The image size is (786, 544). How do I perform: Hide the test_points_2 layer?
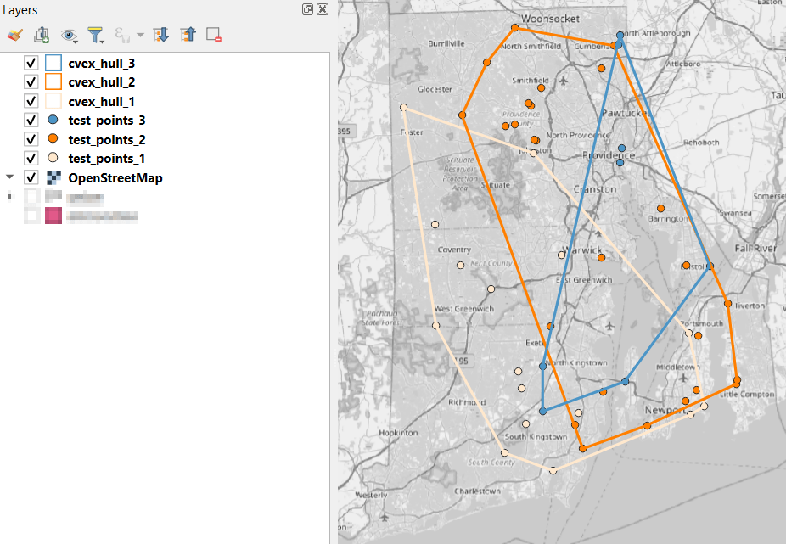pos(31,139)
